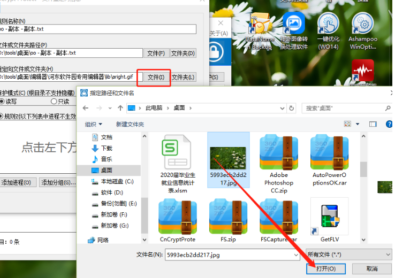Open 所有文件 (*.*) file type dropdown
The height and width of the screenshot is (278, 395).
click(x=349, y=254)
